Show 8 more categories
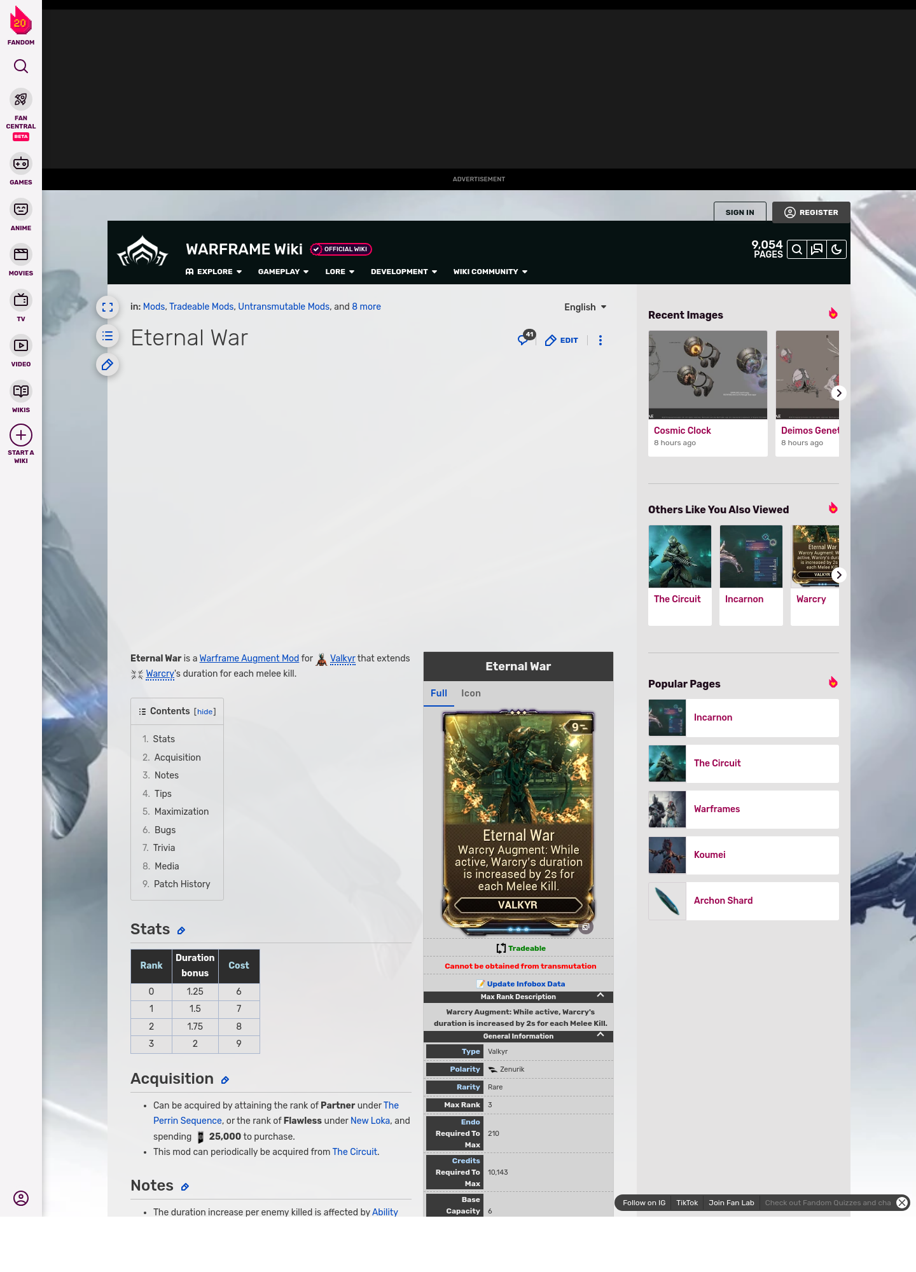916x1272 pixels. (366, 307)
